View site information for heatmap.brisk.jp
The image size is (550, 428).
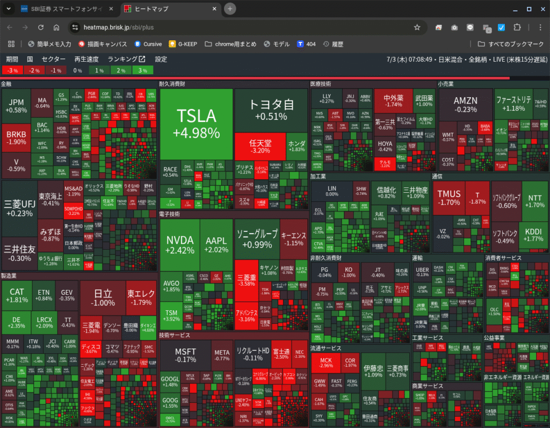coord(75,27)
